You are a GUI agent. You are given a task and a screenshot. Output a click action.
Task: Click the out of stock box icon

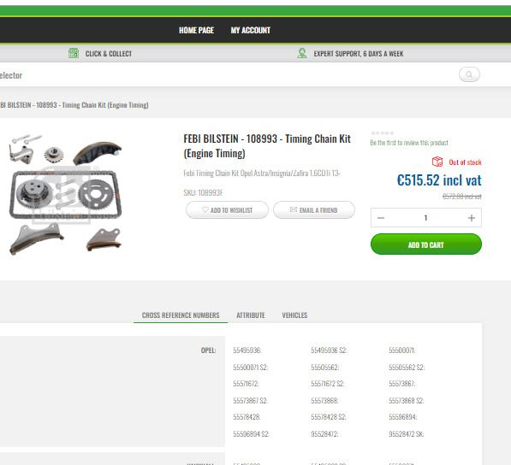[437, 162]
